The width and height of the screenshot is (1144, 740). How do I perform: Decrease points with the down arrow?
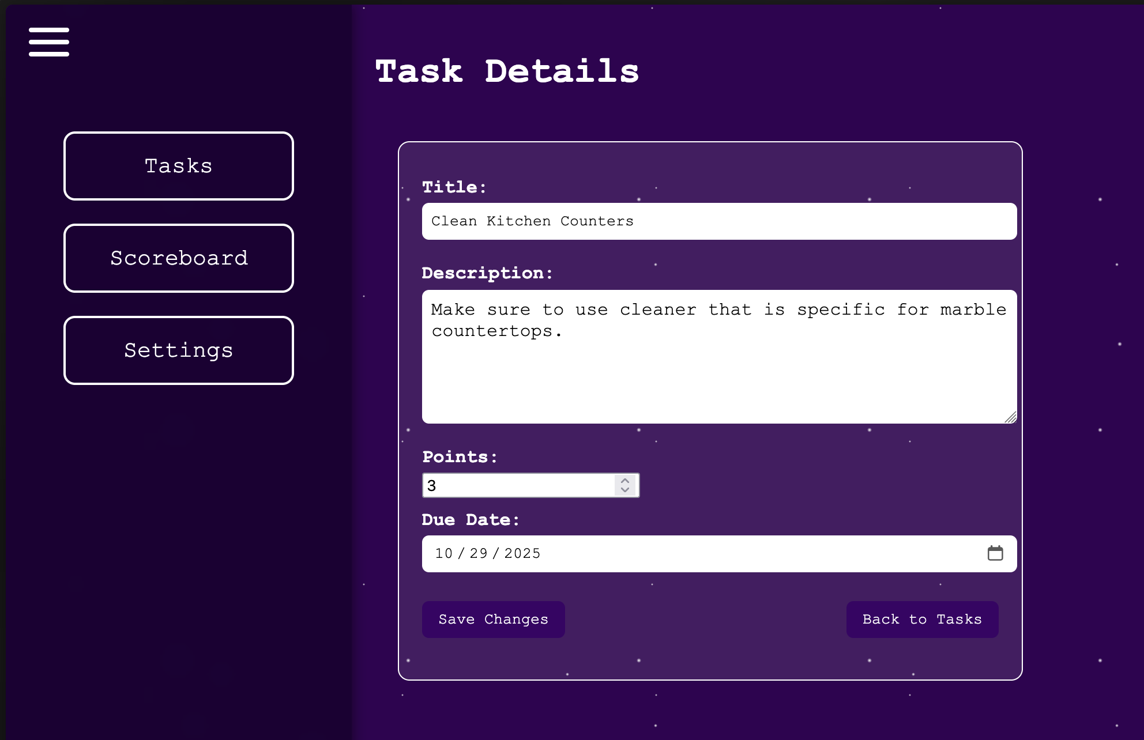625,490
